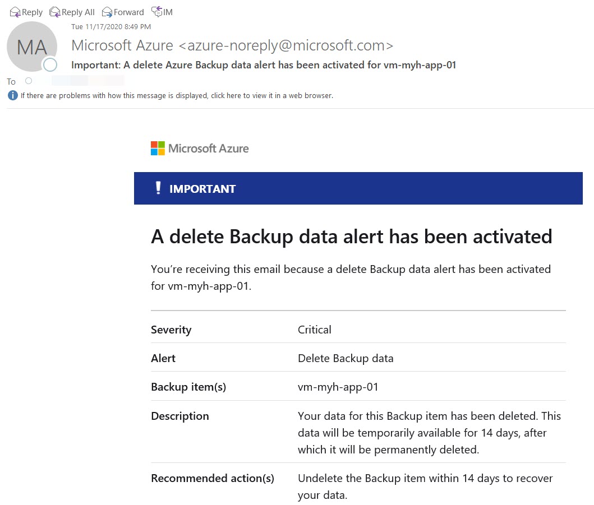Click the presence circle beside the To label

pyautogui.click(x=29, y=80)
